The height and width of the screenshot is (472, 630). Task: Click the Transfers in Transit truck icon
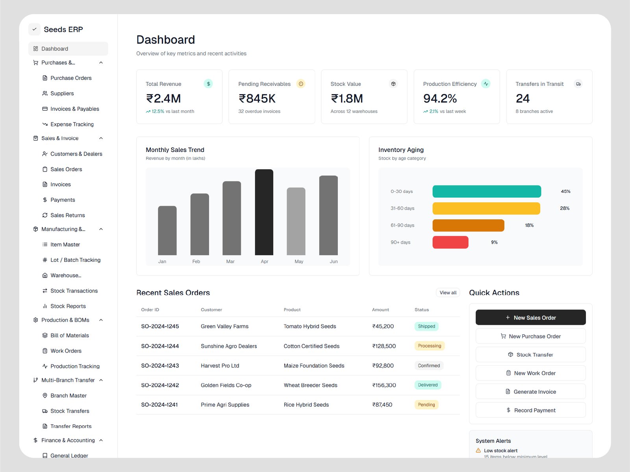(578, 83)
